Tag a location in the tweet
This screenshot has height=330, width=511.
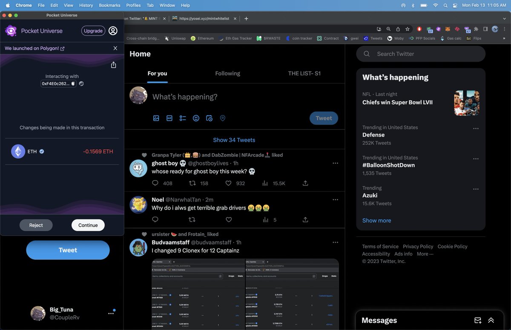coord(223,118)
